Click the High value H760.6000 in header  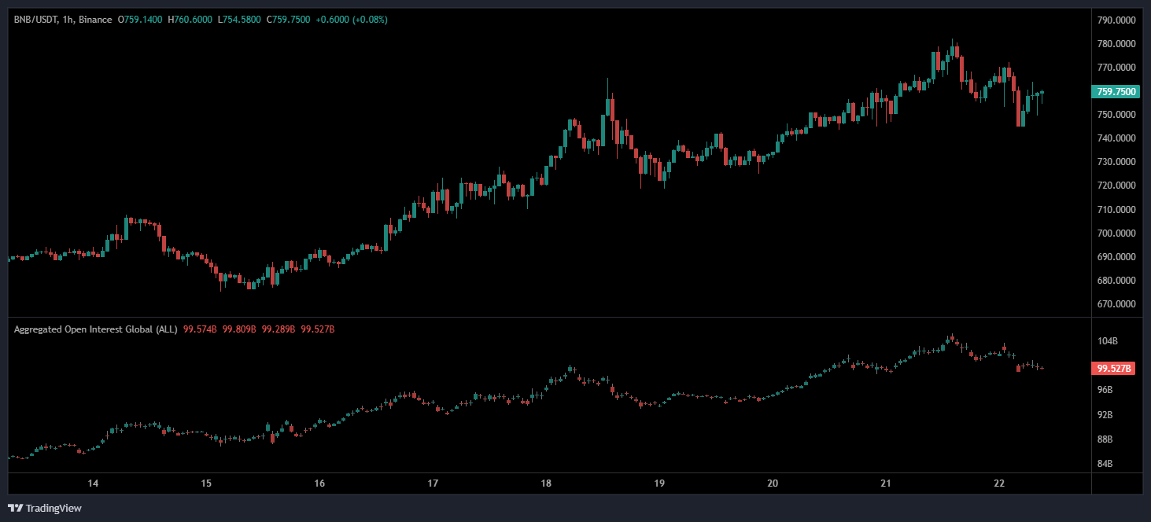190,19
